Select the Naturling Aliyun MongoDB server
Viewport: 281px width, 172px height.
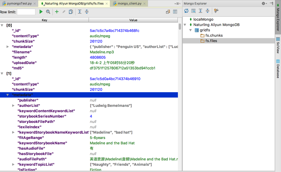216,25
